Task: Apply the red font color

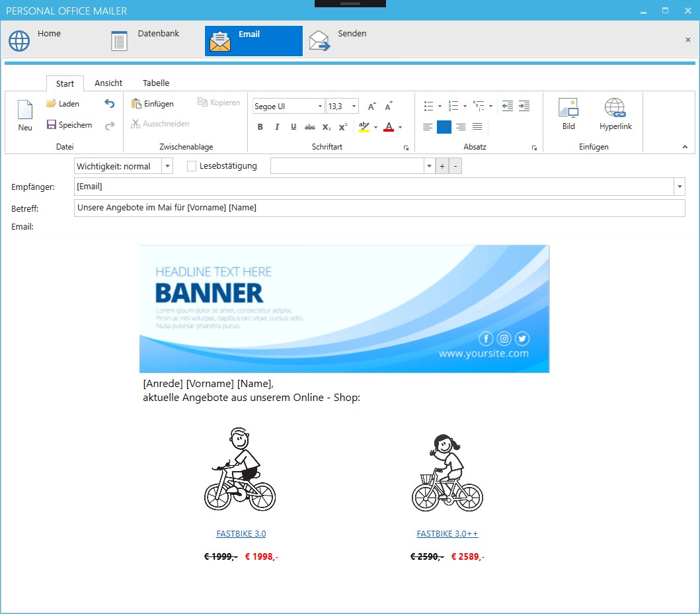Action: (x=389, y=127)
